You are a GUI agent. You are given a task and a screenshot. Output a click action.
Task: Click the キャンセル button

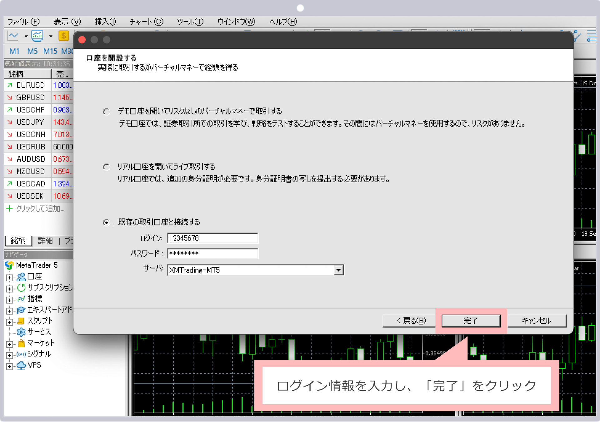tap(537, 321)
